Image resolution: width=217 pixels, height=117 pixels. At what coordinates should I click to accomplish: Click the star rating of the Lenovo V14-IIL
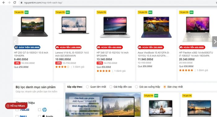tap(62, 67)
